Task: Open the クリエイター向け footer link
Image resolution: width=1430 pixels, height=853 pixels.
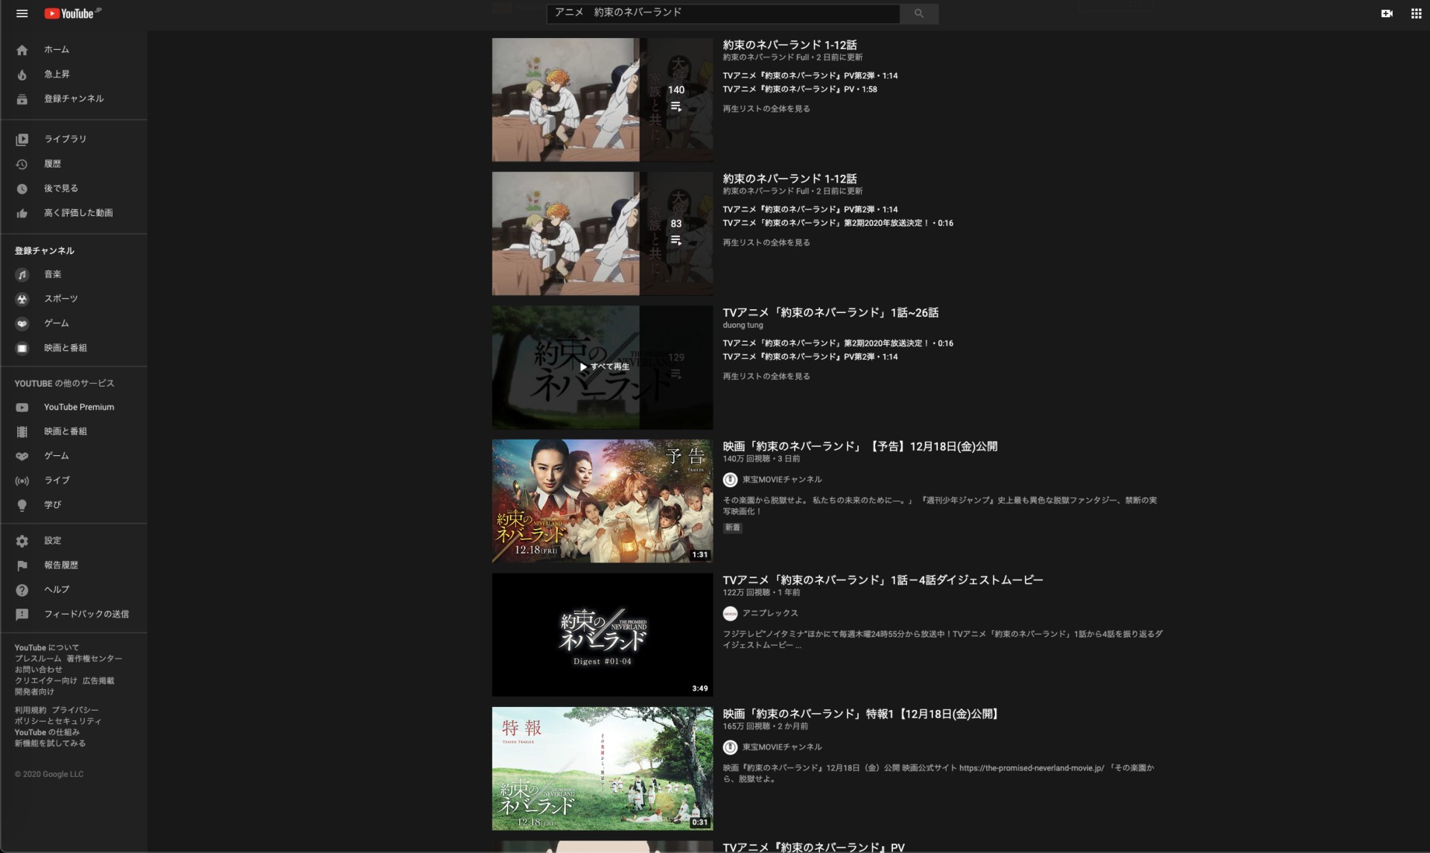Action: pyautogui.click(x=46, y=681)
